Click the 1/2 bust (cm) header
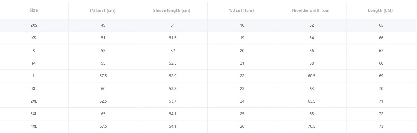 pyautogui.click(x=103, y=11)
